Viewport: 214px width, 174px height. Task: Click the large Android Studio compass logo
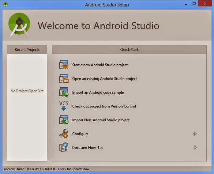(19, 25)
